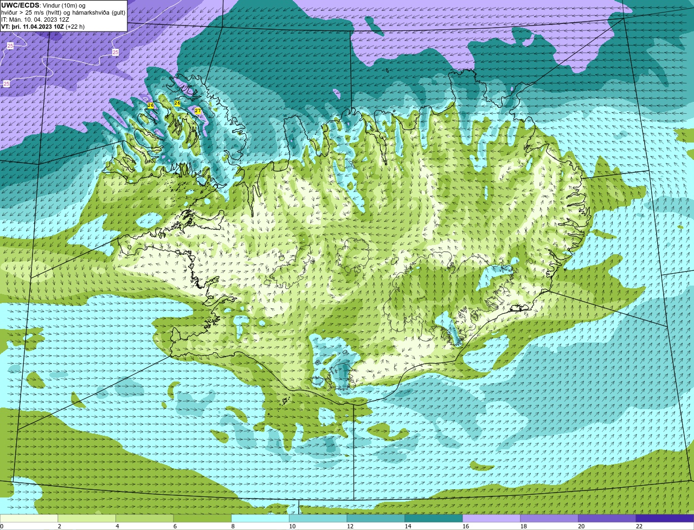Click the '(+22 h)' forecast offset text
Viewport: 694px width, 530px height.
pyautogui.click(x=75, y=27)
